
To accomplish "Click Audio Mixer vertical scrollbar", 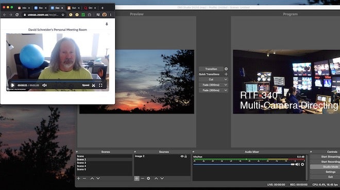I will [307, 167].
